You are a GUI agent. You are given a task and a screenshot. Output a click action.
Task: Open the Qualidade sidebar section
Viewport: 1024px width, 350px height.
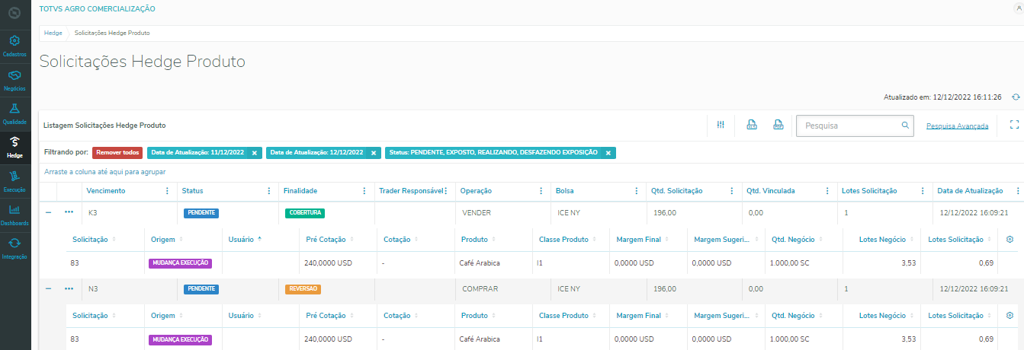click(x=15, y=113)
